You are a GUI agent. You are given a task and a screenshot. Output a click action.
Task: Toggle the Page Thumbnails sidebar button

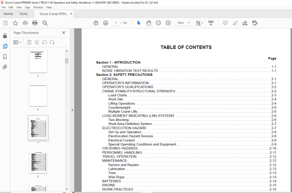(5, 46)
